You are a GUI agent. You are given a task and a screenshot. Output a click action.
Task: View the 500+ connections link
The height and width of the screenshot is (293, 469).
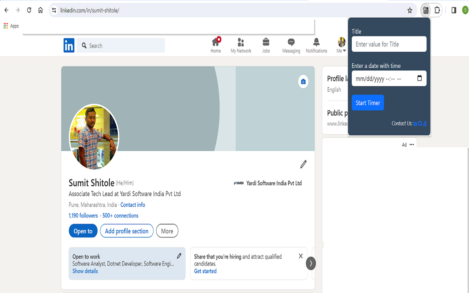[x=121, y=215]
